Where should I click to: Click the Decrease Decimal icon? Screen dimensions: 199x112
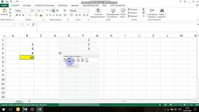[x=87, y=15]
